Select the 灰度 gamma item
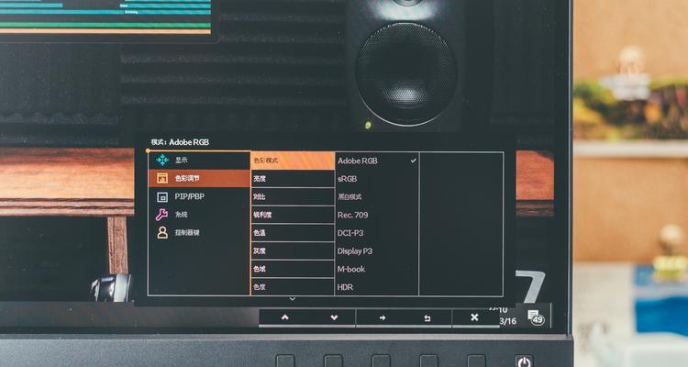 (293, 250)
